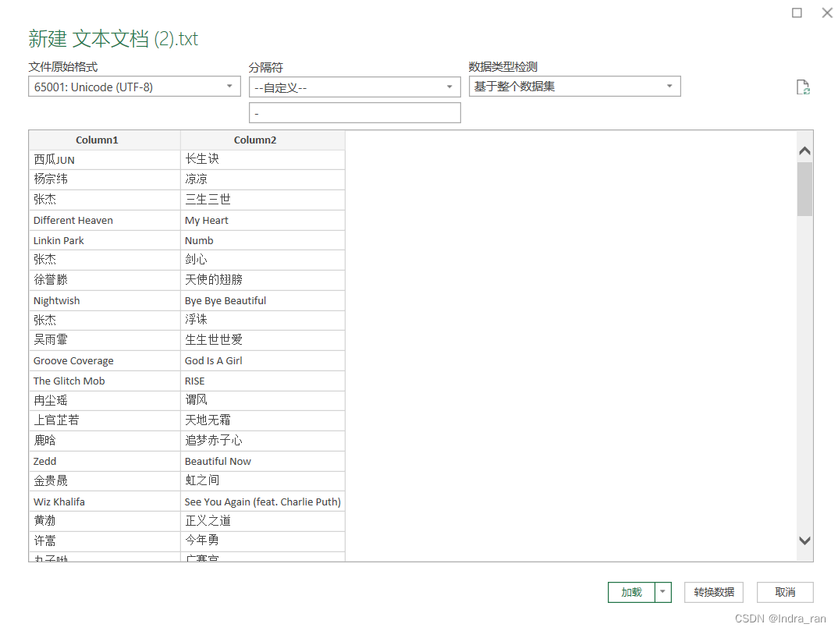
Task: Click the scrollbar up arrow
Action: [x=804, y=151]
